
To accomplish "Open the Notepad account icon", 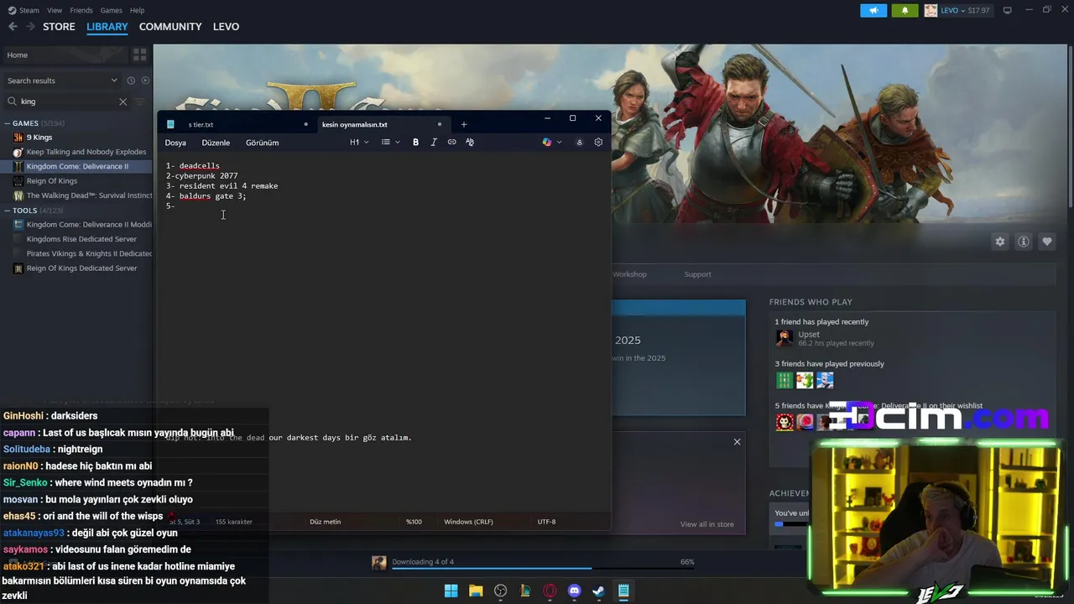I will [x=579, y=143].
